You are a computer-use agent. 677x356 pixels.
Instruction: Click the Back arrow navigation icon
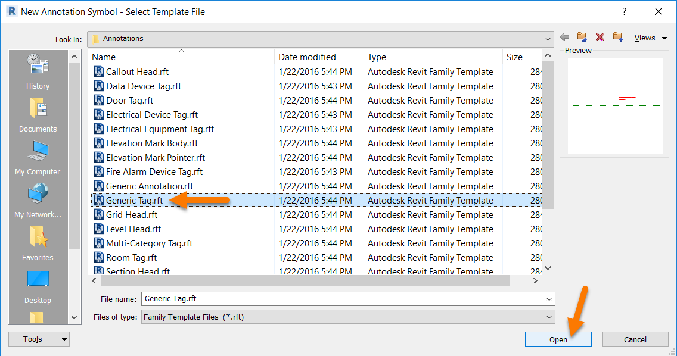[x=564, y=38]
